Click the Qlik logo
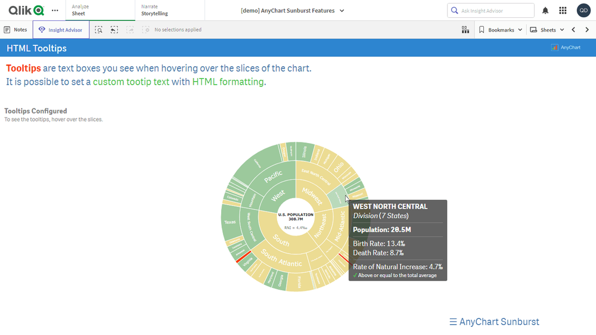Viewport: 596px width, 335px height. click(26, 10)
